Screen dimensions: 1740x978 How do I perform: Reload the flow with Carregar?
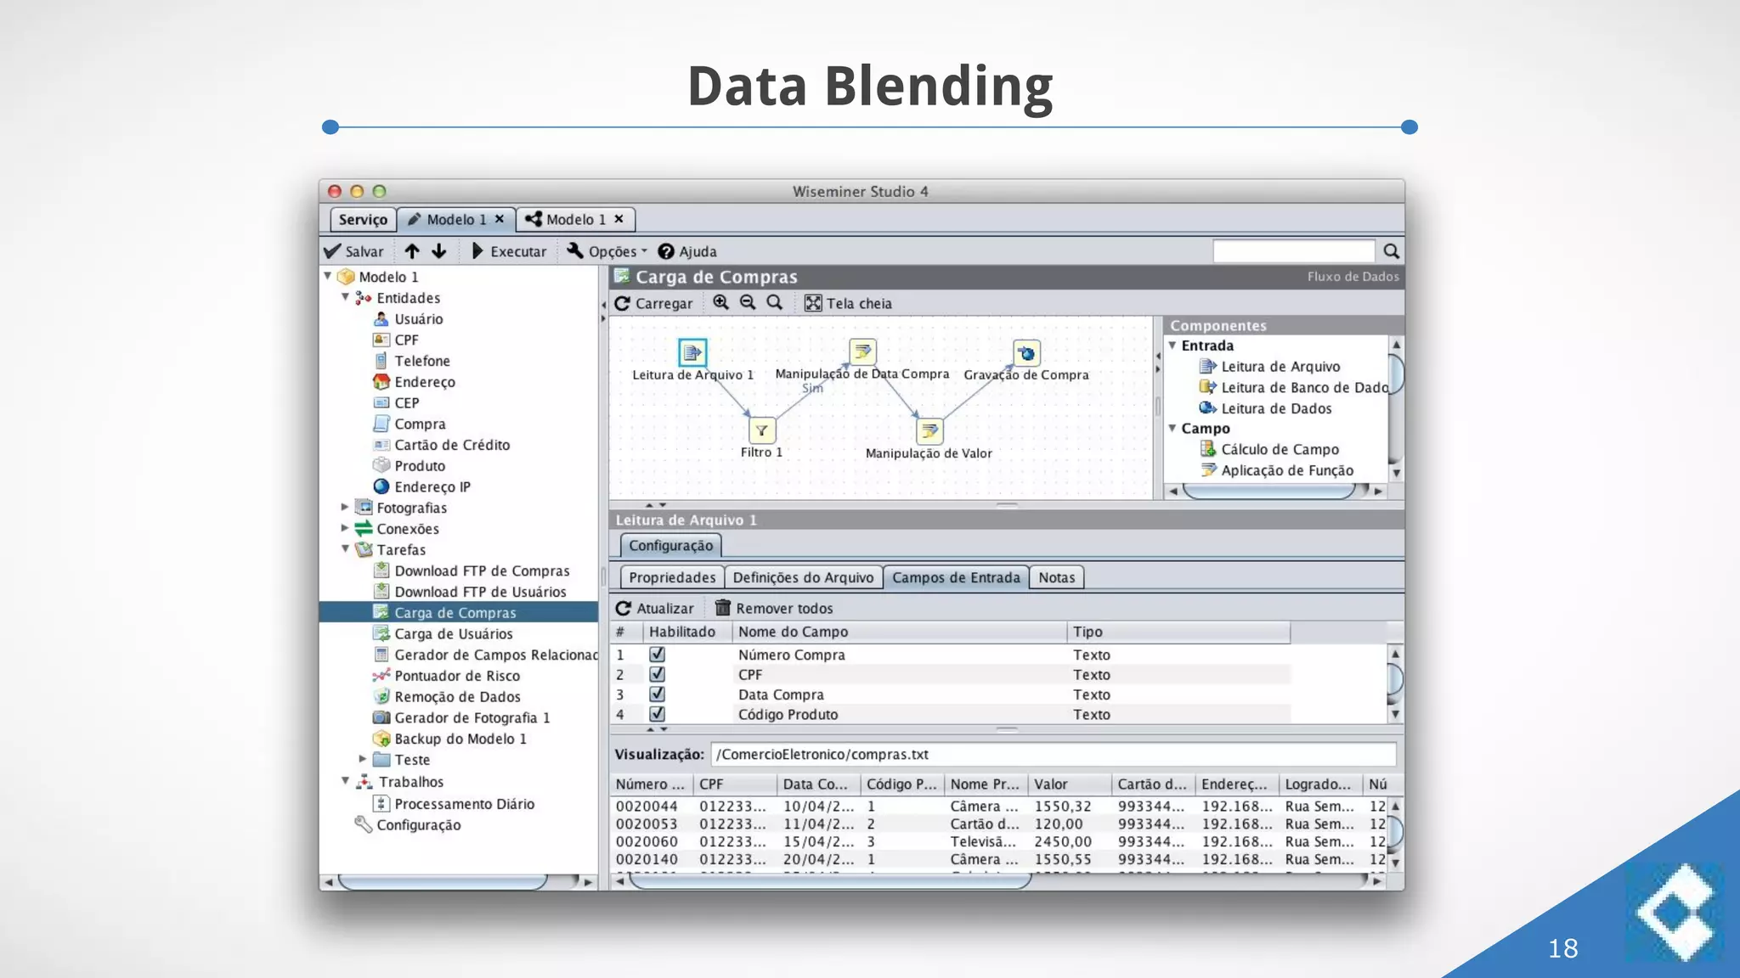[653, 303]
